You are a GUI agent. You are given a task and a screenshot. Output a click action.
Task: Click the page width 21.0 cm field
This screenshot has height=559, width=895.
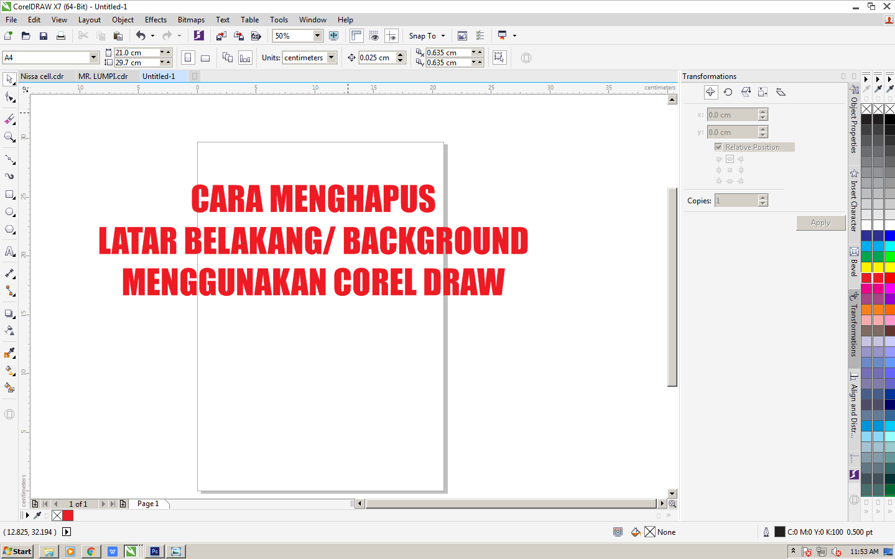click(136, 53)
